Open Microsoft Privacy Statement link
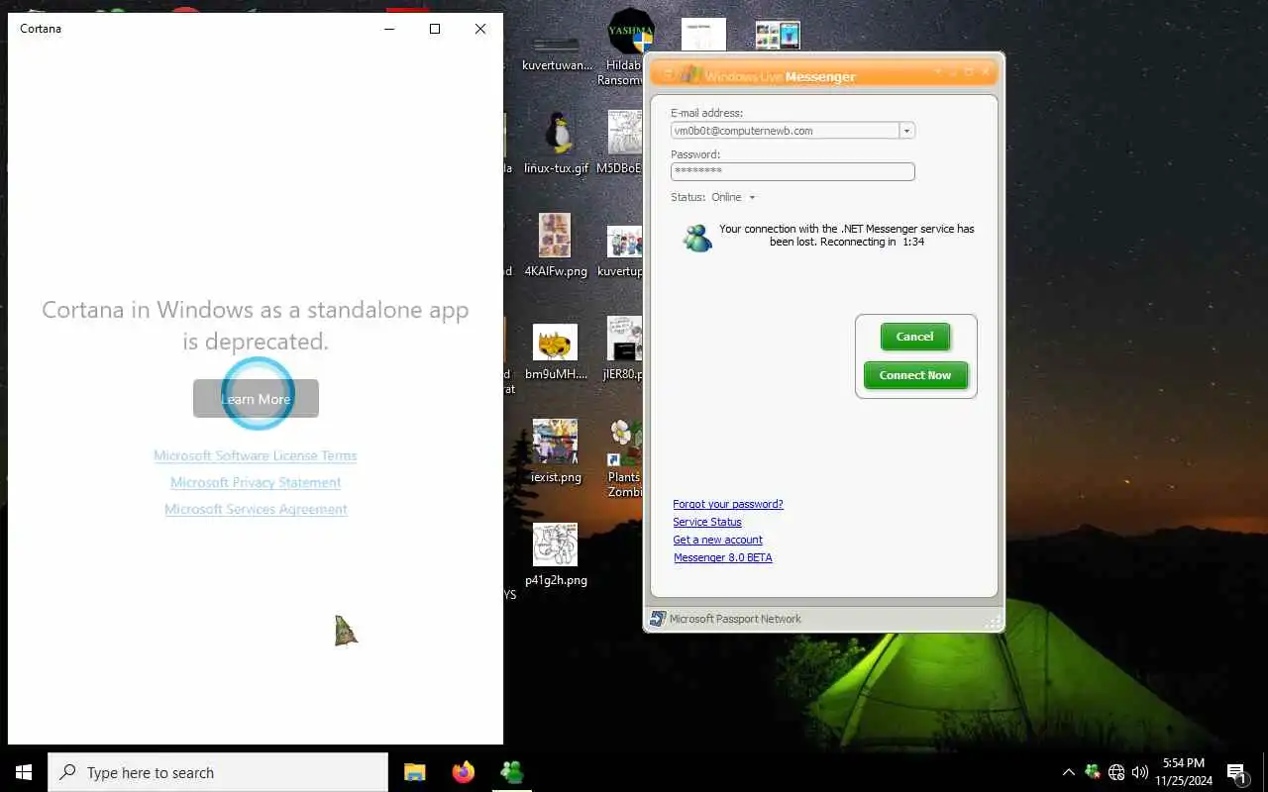Screen dimensions: 1268x792 (x=256, y=482)
